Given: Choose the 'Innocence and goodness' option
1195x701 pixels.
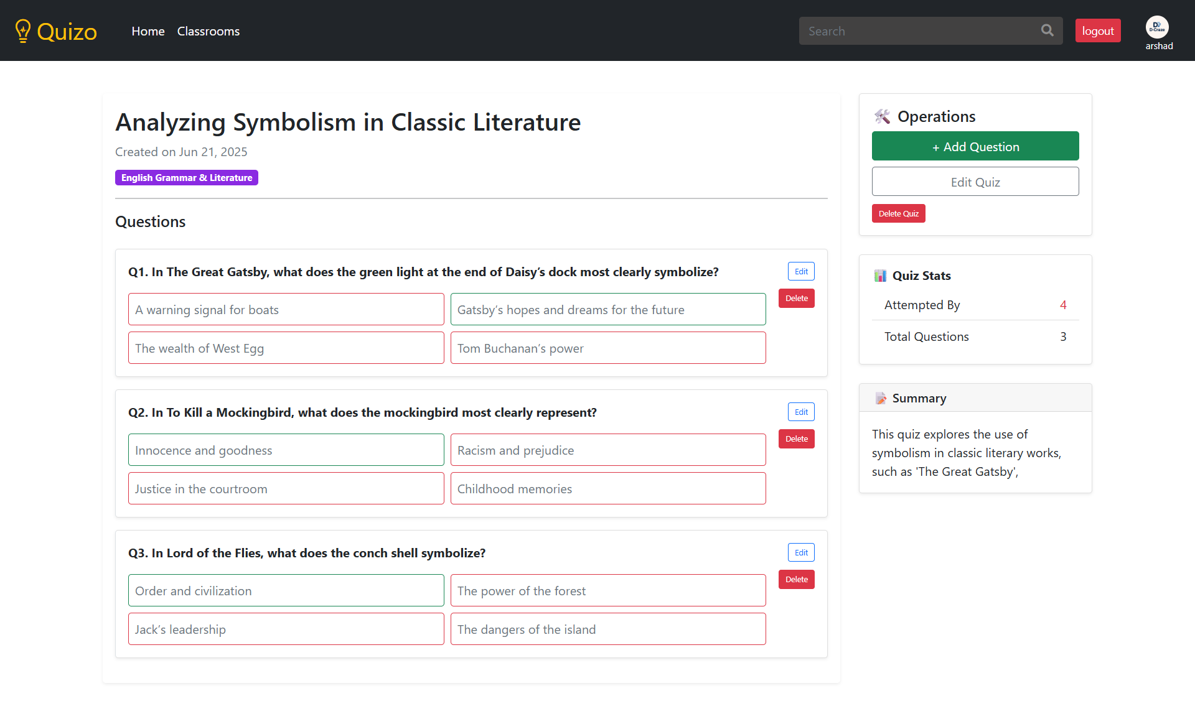Looking at the screenshot, I should click(x=286, y=450).
